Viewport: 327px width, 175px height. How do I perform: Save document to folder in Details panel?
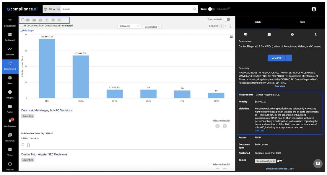click(246, 34)
